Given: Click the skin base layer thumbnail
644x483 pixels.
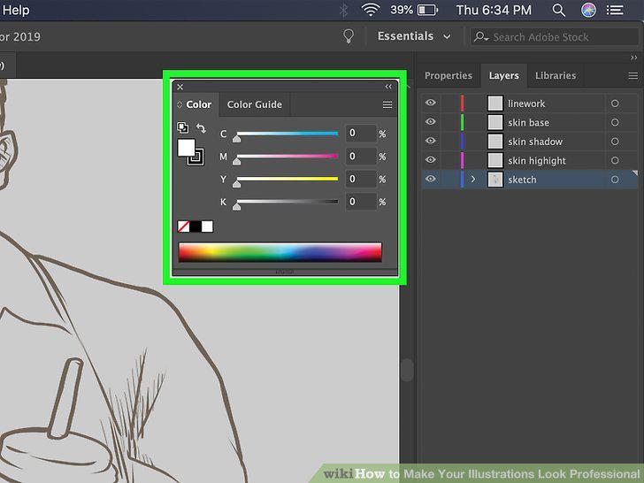Looking at the screenshot, I should pyautogui.click(x=494, y=122).
